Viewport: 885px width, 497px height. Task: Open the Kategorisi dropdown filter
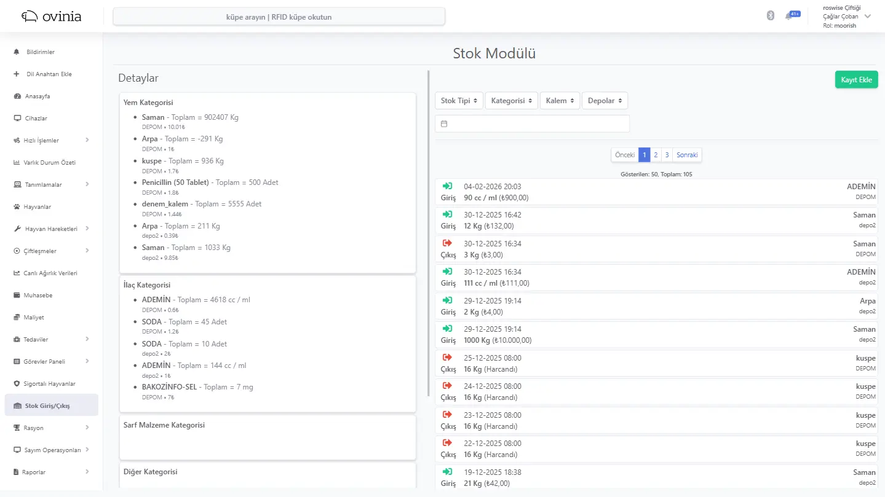tap(511, 101)
